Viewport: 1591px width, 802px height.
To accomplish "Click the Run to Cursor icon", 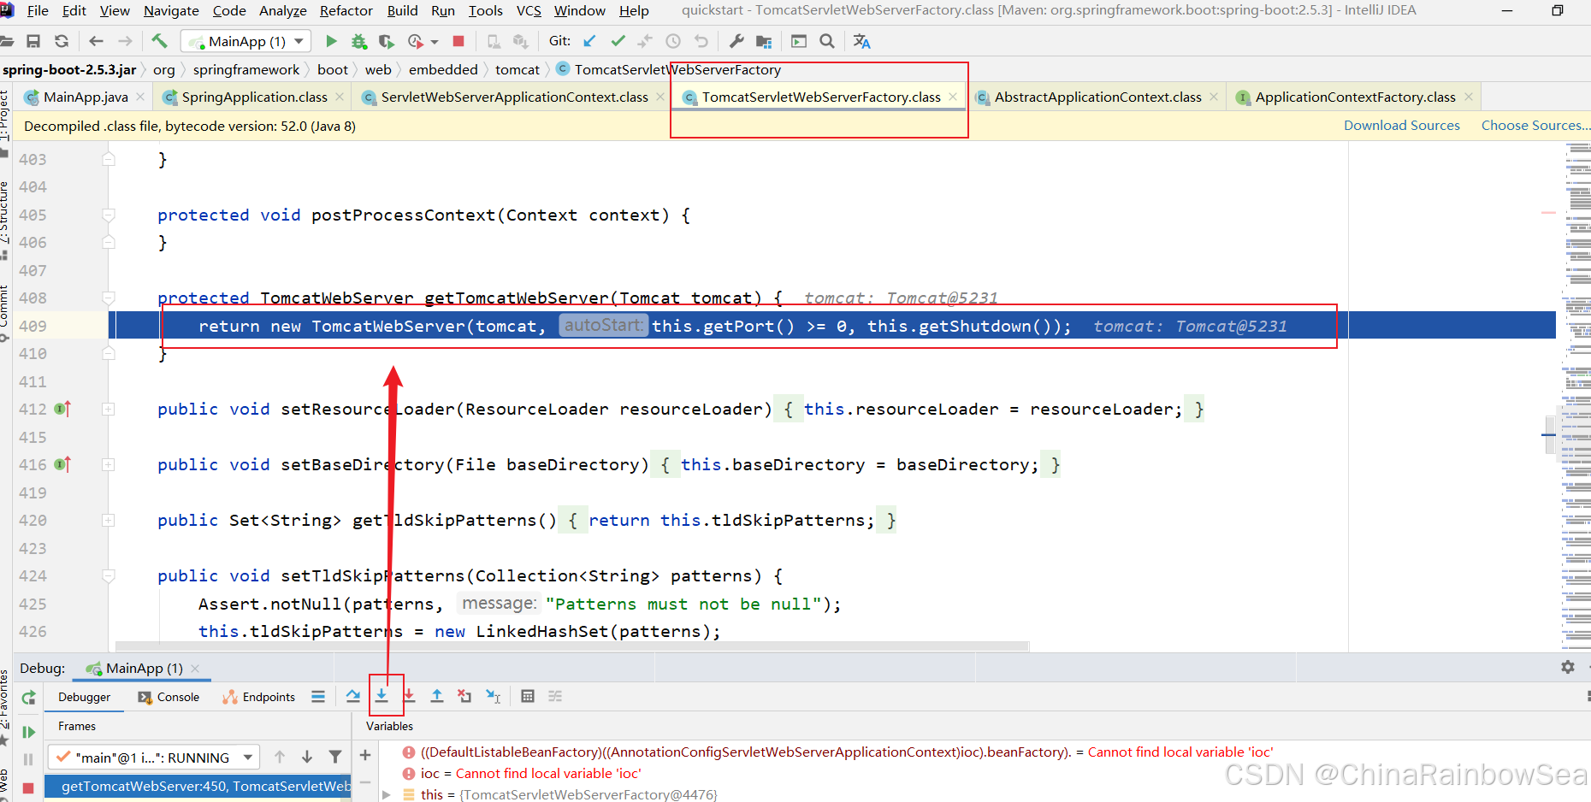I will click(x=494, y=696).
